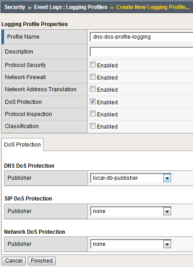The width and height of the screenshot is (193, 267).
Task: Enable the Protocol Security checkbox
Action: pos(92,65)
